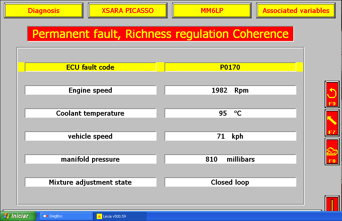Image resolution: width=342 pixels, height=221 pixels.
Task: Select the Closed loop mixture state value
Action: [x=230, y=182]
